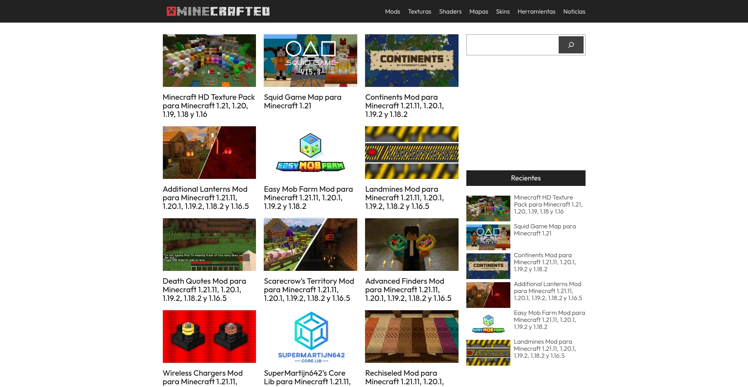Open the Squid Game Map thumbnail

310,60
